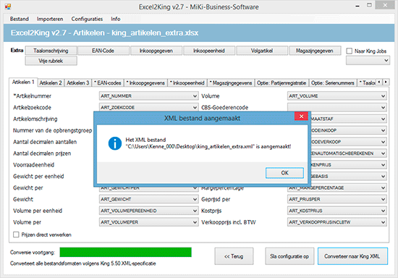Click the Converteer naar King XML button
This screenshot has height=278, width=398.
352,256
